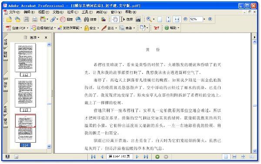This screenshot has width=261, height=164.
Task: Switch to Single Page layout
Action: pyautogui.click(x=226, y=157)
